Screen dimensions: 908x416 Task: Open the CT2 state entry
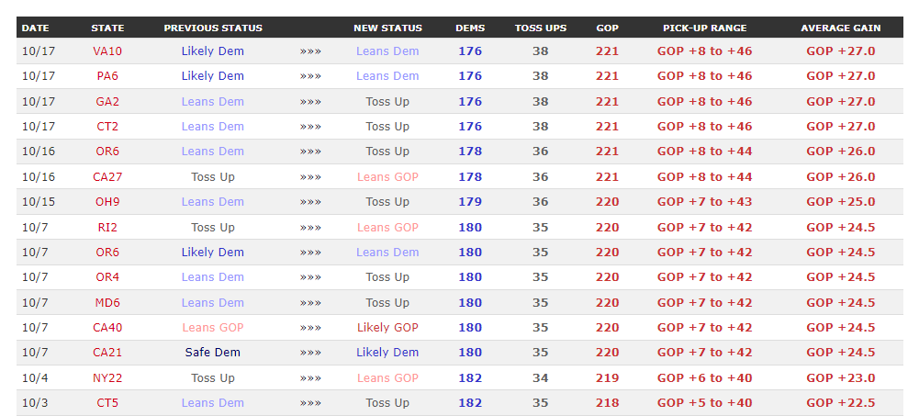click(107, 127)
